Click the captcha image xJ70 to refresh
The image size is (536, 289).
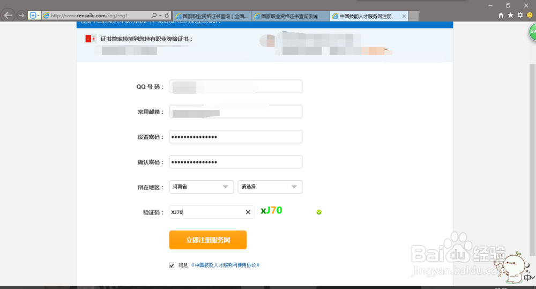pyautogui.click(x=271, y=210)
